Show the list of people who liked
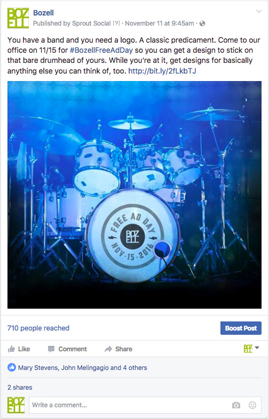Viewport: 269px width, 419px height. [82, 368]
